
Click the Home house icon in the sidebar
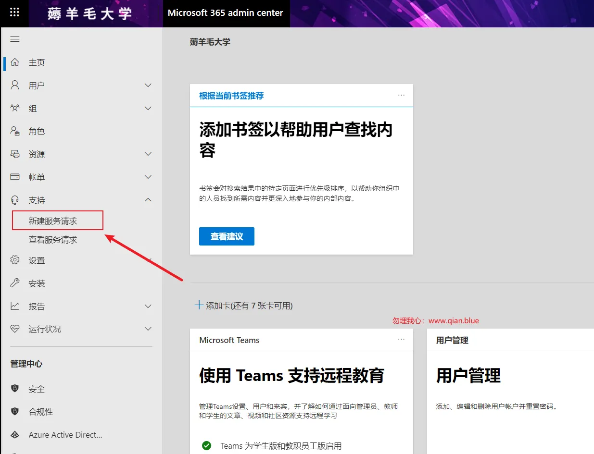tap(15, 62)
